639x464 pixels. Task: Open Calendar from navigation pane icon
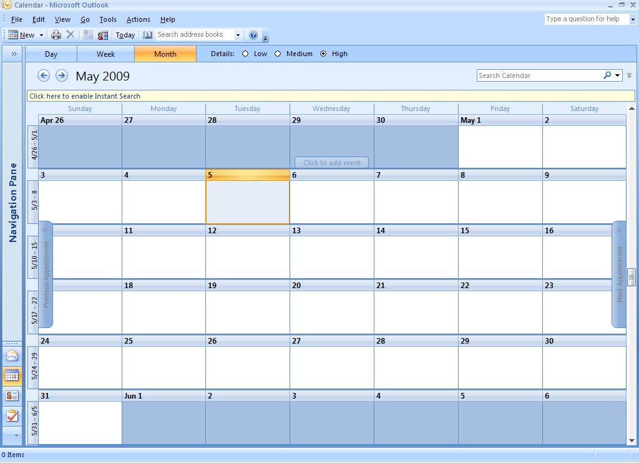12,375
